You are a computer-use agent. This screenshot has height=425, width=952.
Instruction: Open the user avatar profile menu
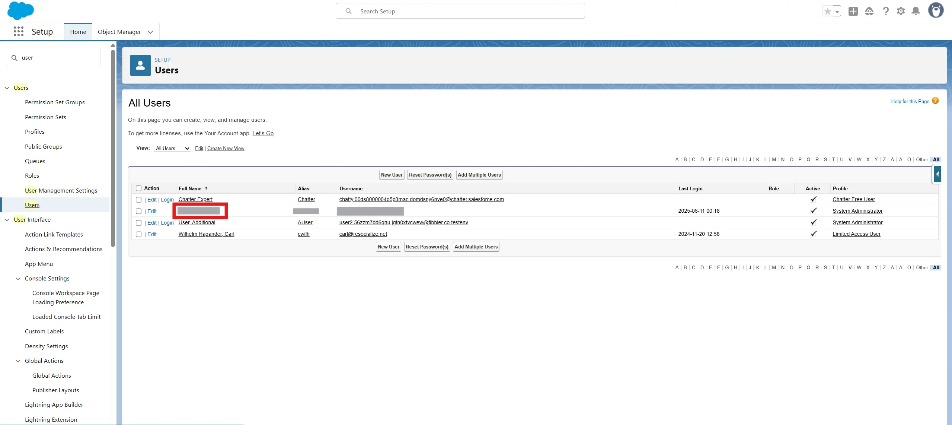(x=936, y=11)
